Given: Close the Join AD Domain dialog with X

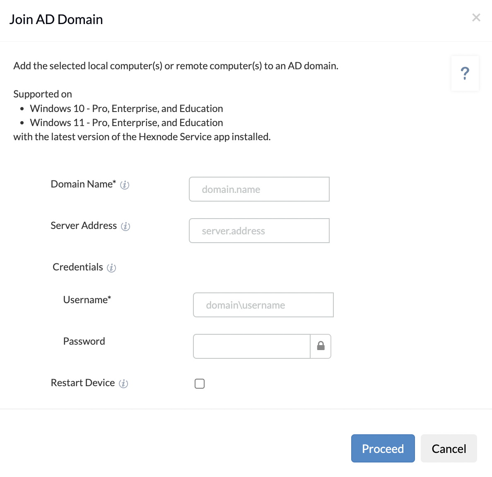Looking at the screenshot, I should pos(476,17).
